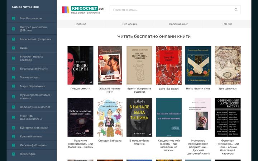Click book icon beside Нужно просто остаться в живых
This screenshot has width=258, height=161.
tap(14, 97)
